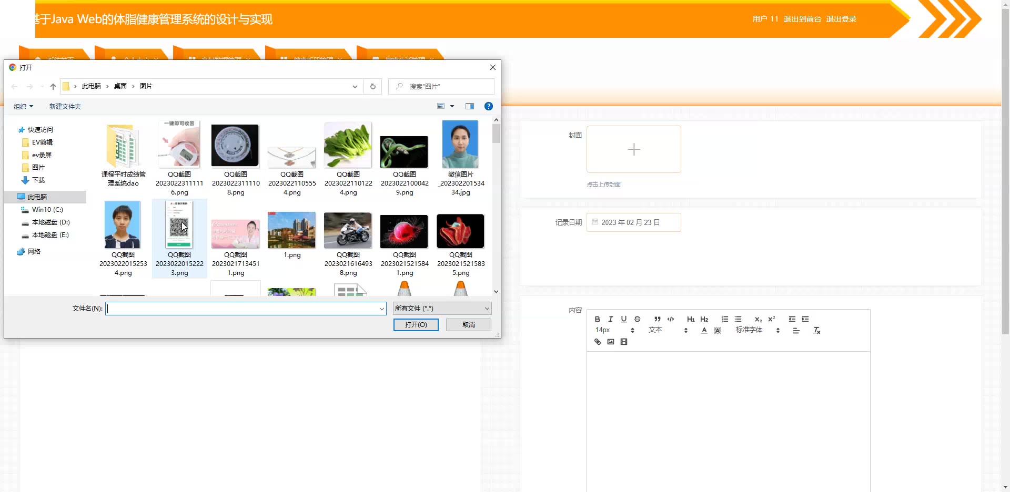Increase indent in the editor

coord(805,319)
